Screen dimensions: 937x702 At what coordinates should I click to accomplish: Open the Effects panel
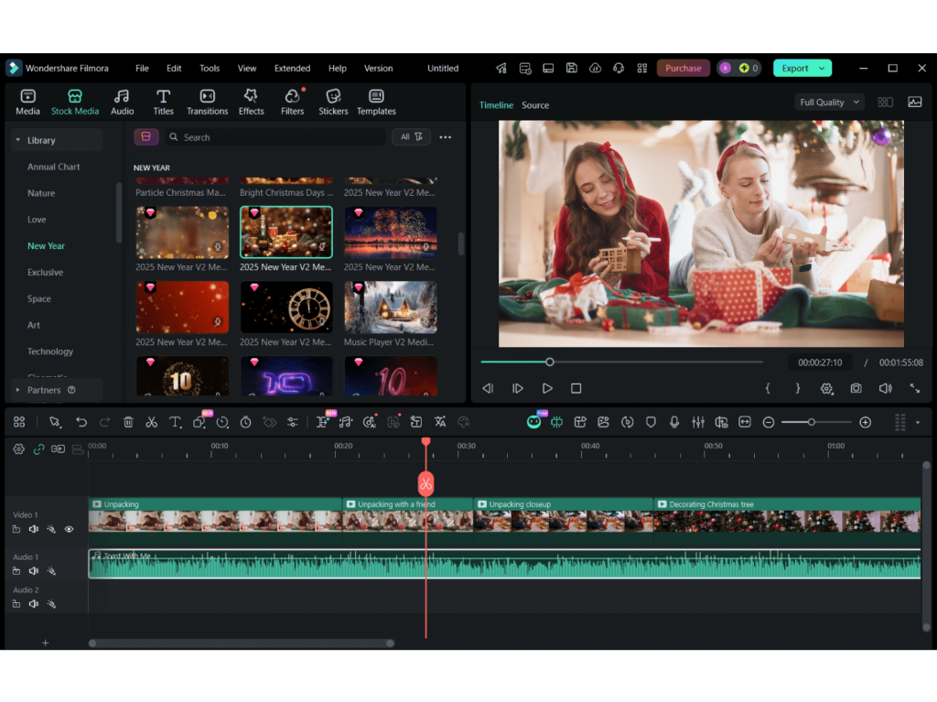click(251, 102)
